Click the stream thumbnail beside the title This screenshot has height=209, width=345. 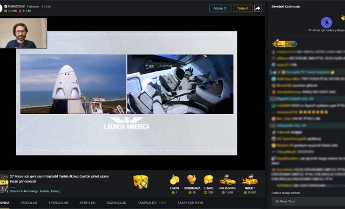pyautogui.click(x=4, y=183)
